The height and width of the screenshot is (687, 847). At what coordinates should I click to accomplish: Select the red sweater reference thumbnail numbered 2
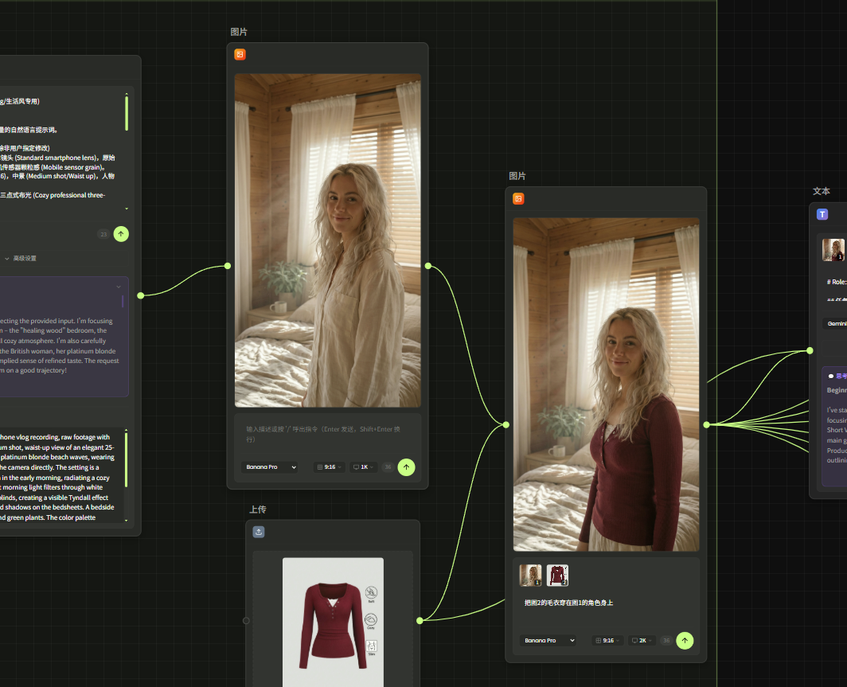[557, 575]
